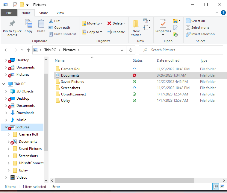The width and height of the screenshot is (227, 193).
Task: Expand 3D Objects in the tree
Action: tap(6, 91)
